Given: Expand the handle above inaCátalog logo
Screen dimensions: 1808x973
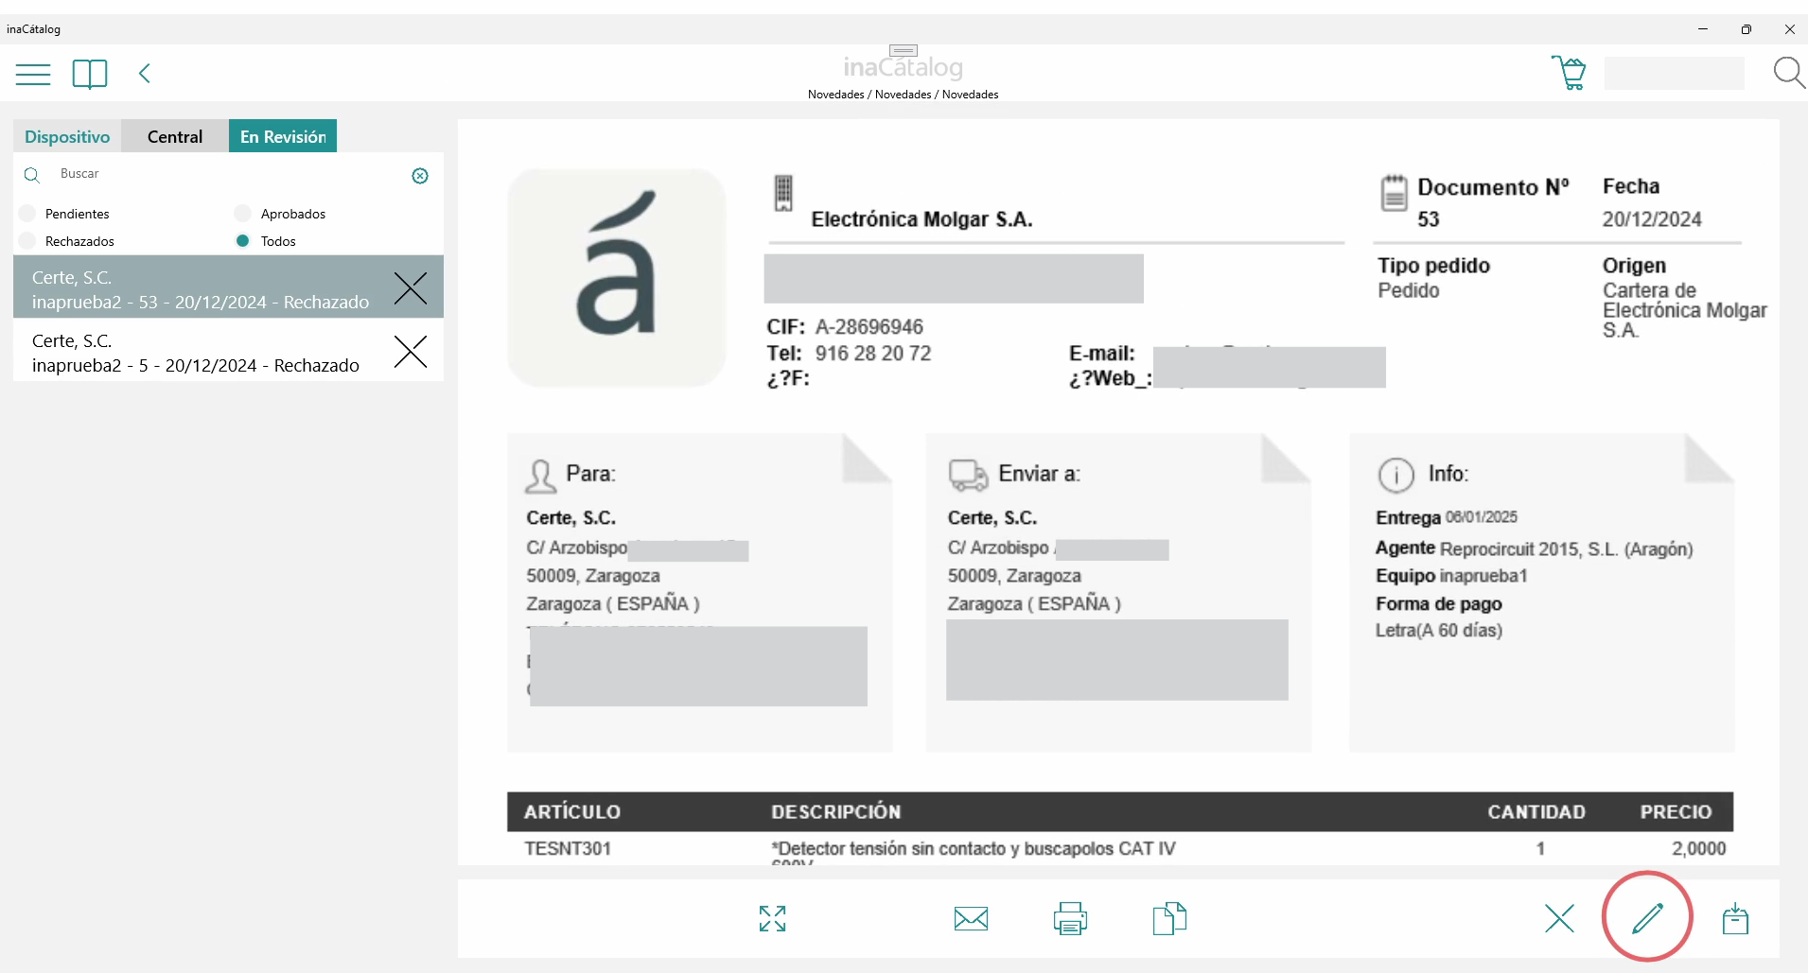Looking at the screenshot, I should pyautogui.click(x=904, y=50).
